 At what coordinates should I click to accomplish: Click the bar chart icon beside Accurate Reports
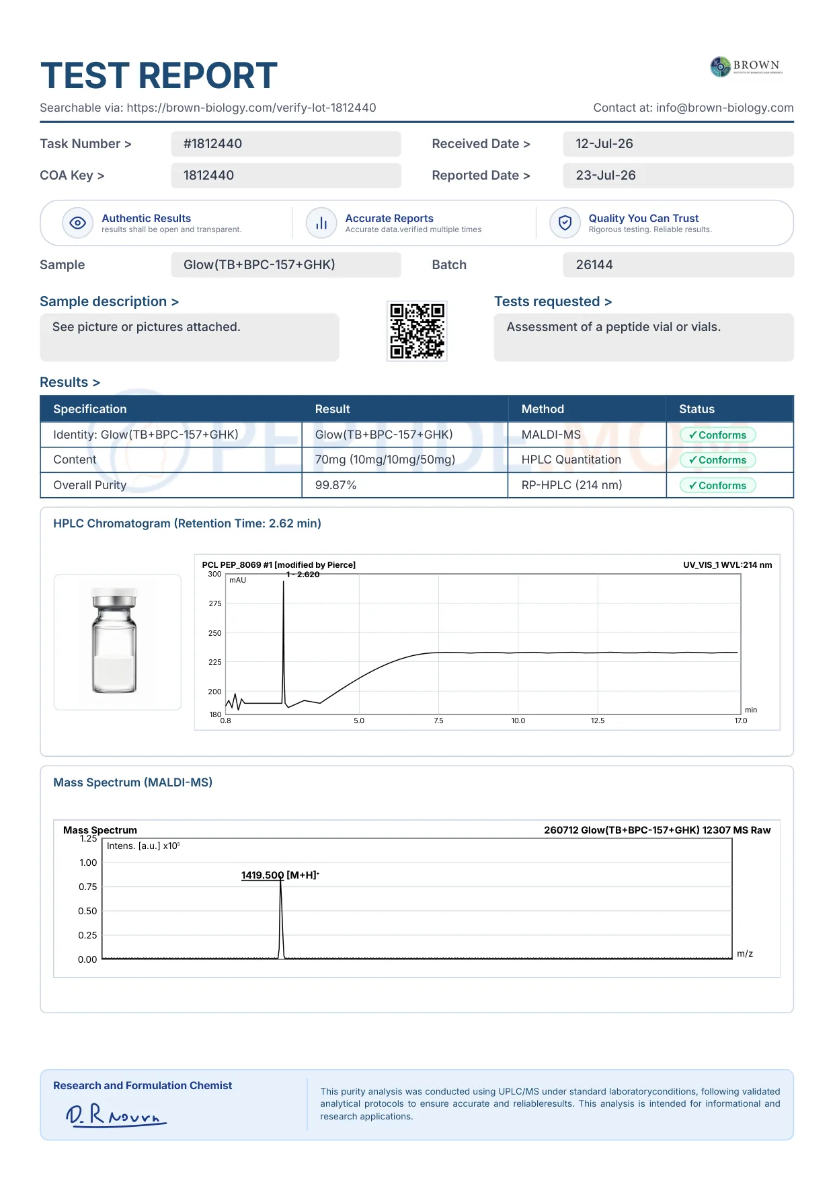[321, 223]
